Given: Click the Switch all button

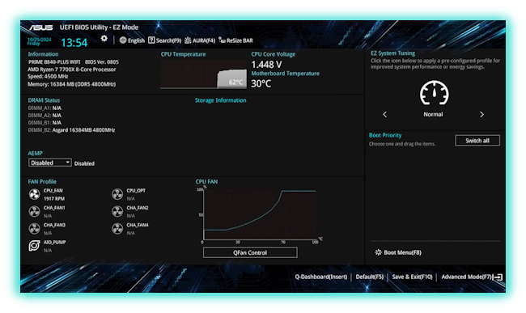Looking at the screenshot, I should pyautogui.click(x=477, y=141).
